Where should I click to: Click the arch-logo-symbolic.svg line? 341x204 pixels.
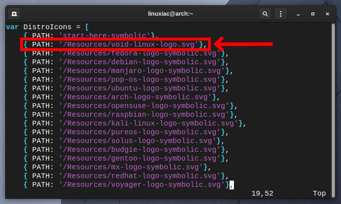click(122, 97)
